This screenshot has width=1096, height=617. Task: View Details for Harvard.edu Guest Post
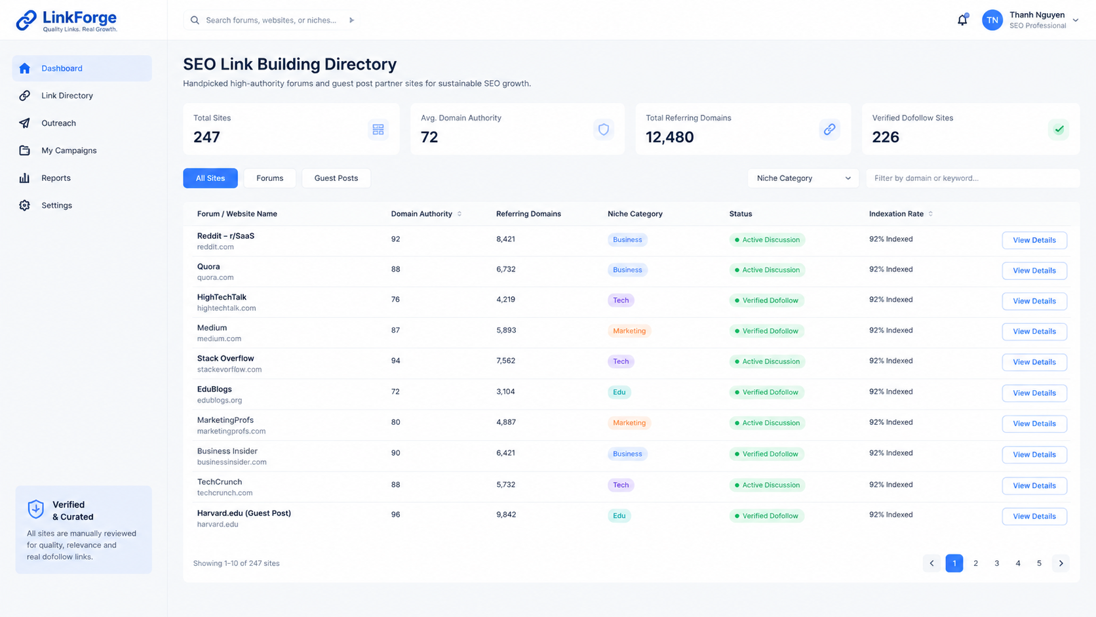1034,517
